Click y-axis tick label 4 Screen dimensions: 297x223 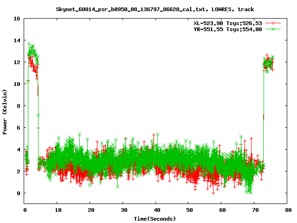click(19, 150)
